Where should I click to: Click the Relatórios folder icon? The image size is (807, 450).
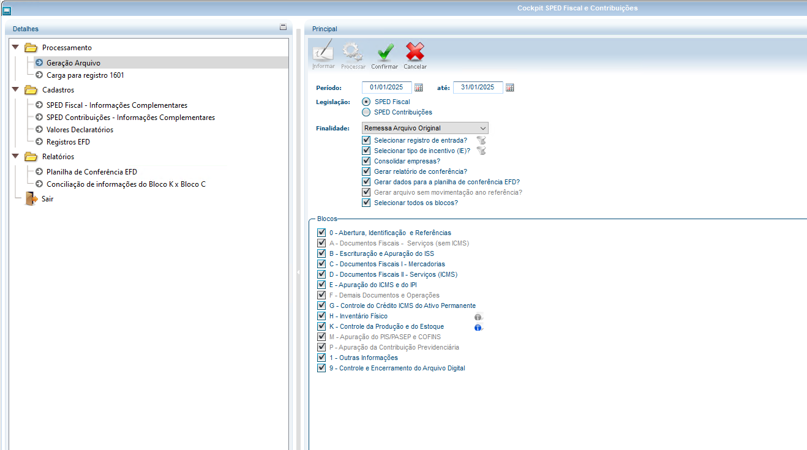[31, 157]
